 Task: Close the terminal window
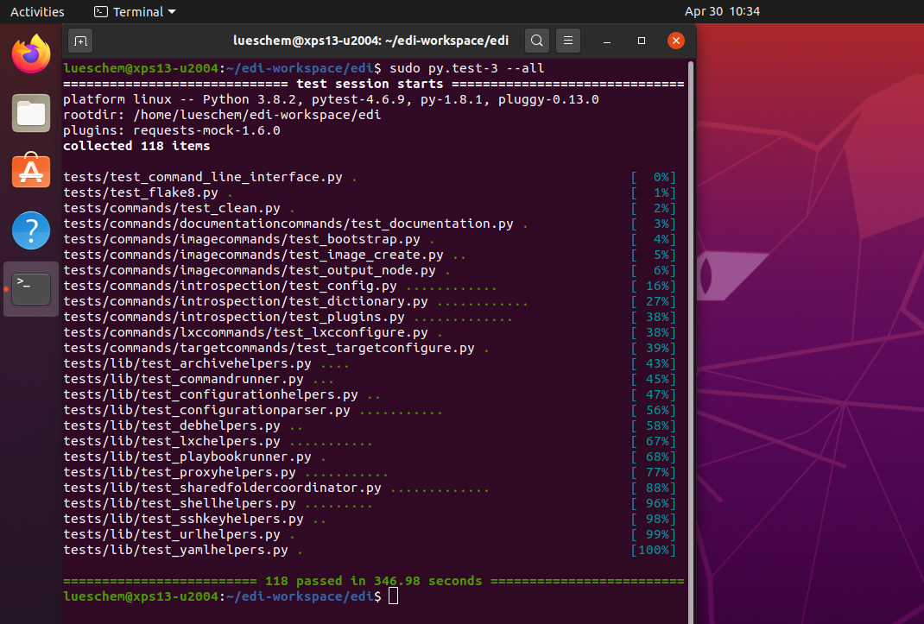click(x=676, y=41)
